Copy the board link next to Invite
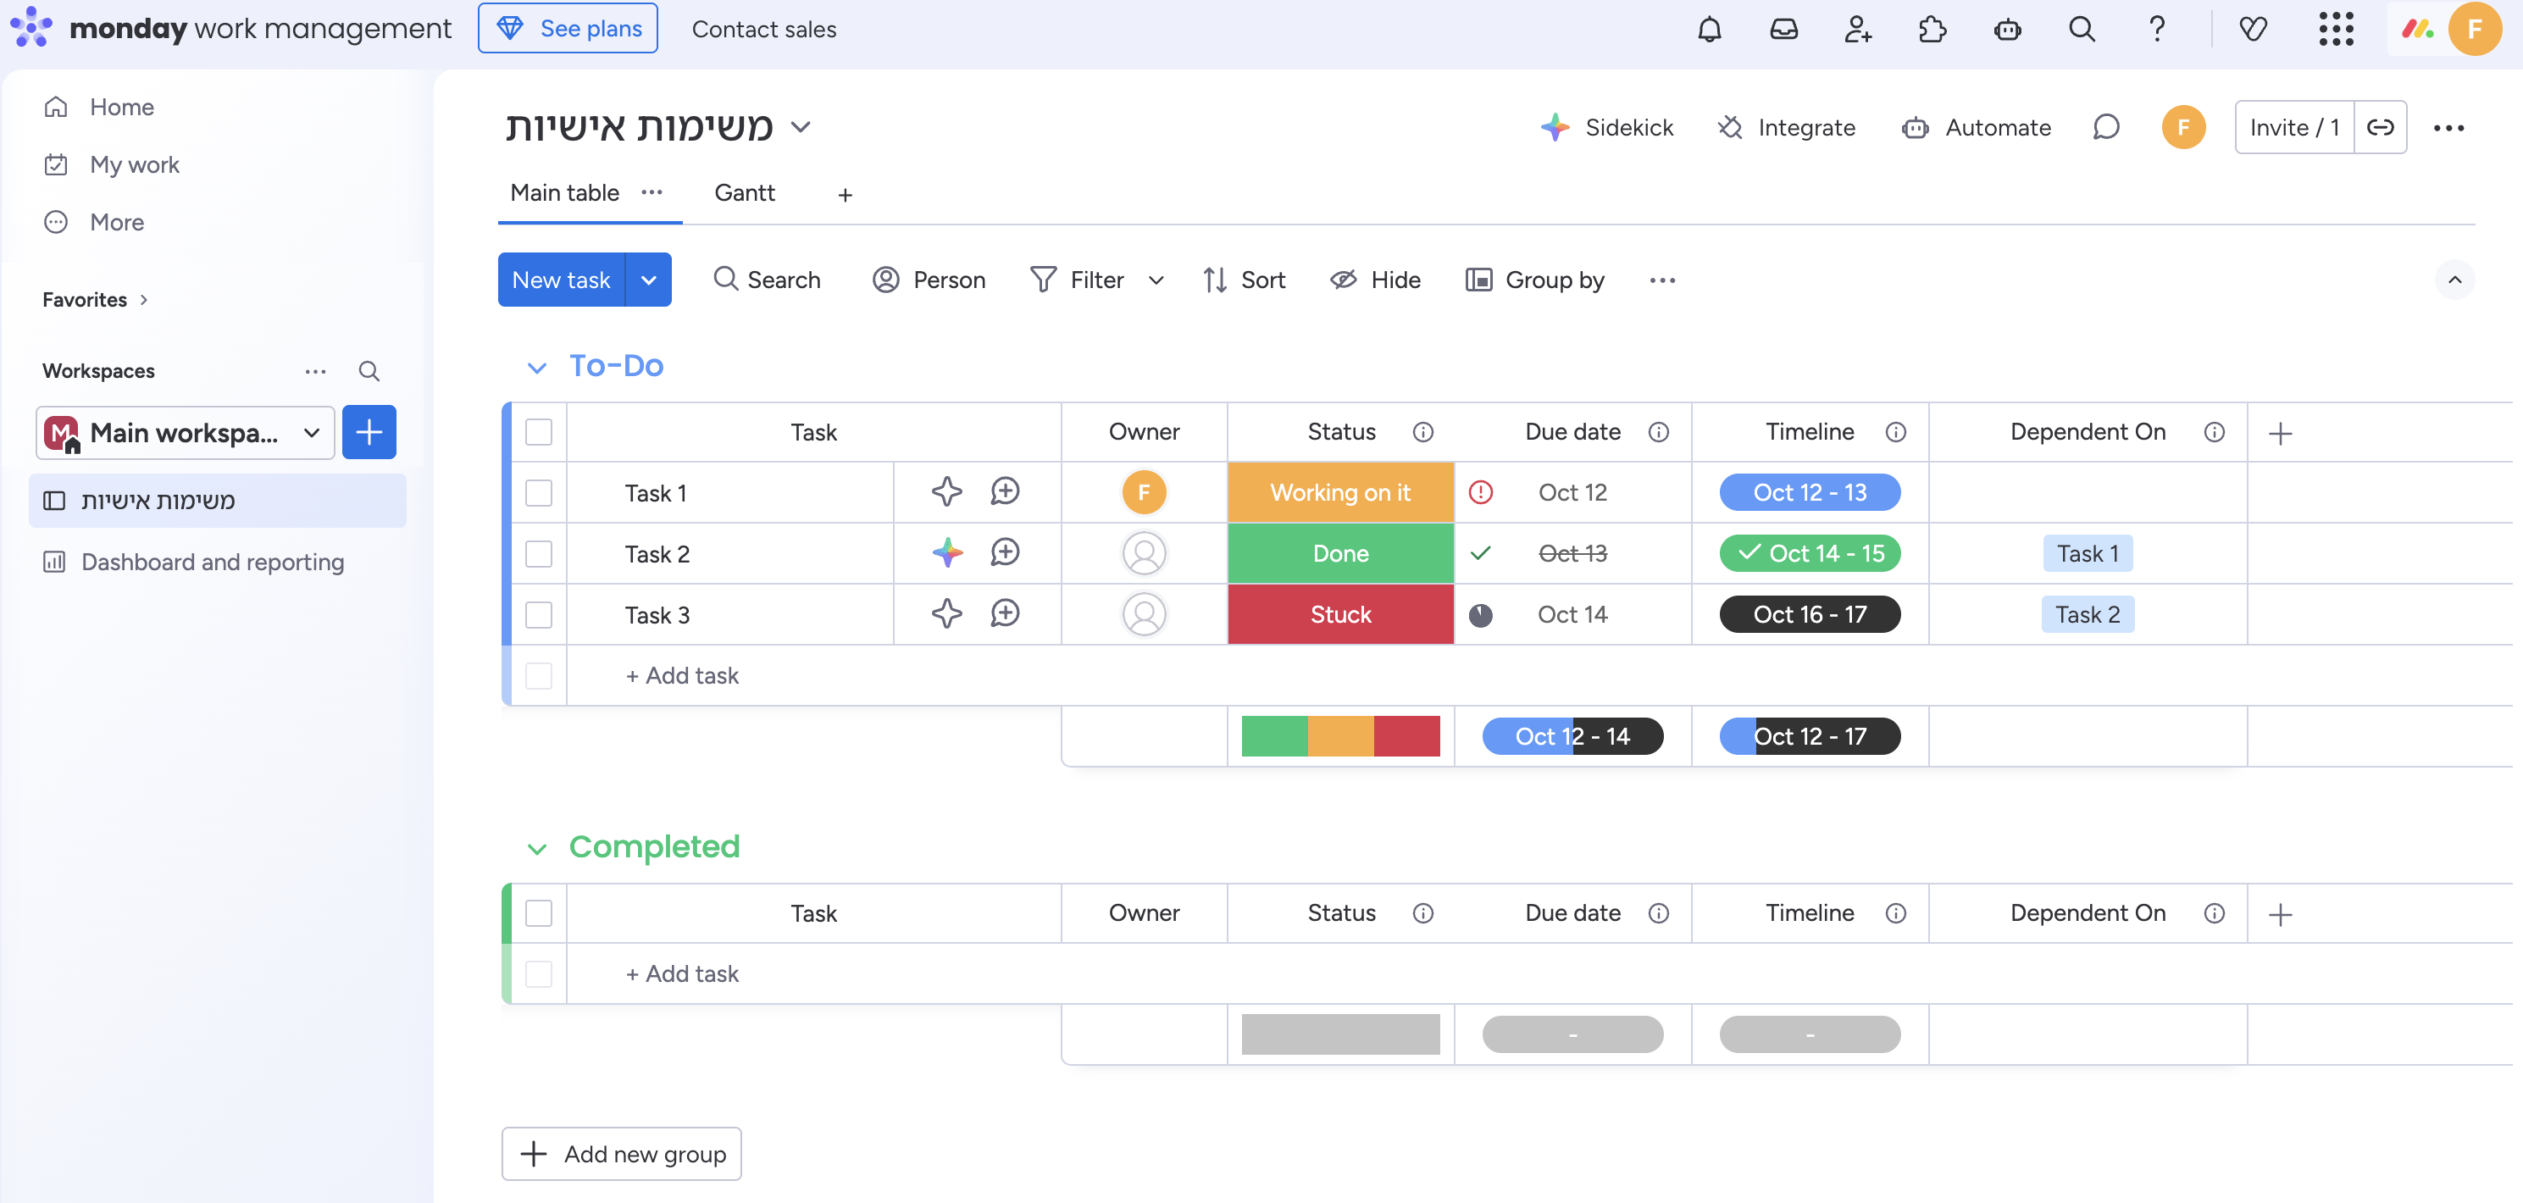Screen dimensions: 2523x1203 [x=2380, y=127]
